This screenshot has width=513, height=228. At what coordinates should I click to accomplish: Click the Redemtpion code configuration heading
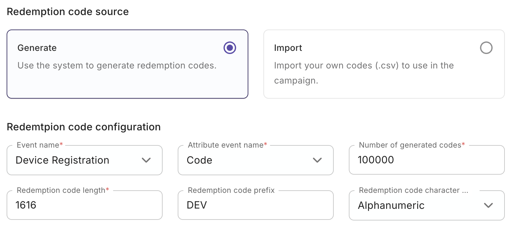click(84, 127)
